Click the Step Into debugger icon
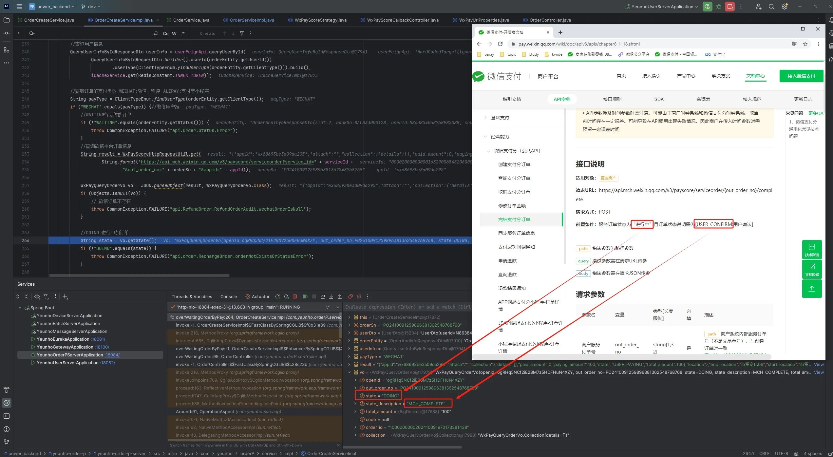The width and height of the screenshot is (833, 457). [331, 296]
